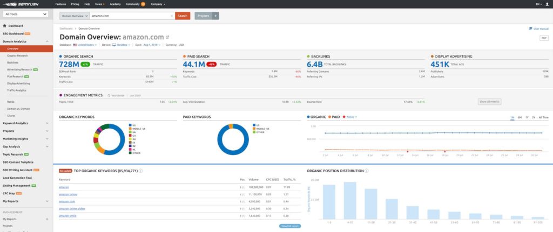Open Display Advertising in sidebar
Viewport: 553px width, 232px height.
click(x=18, y=83)
